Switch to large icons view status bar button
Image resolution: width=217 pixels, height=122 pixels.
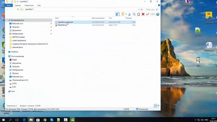pos(158,106)
